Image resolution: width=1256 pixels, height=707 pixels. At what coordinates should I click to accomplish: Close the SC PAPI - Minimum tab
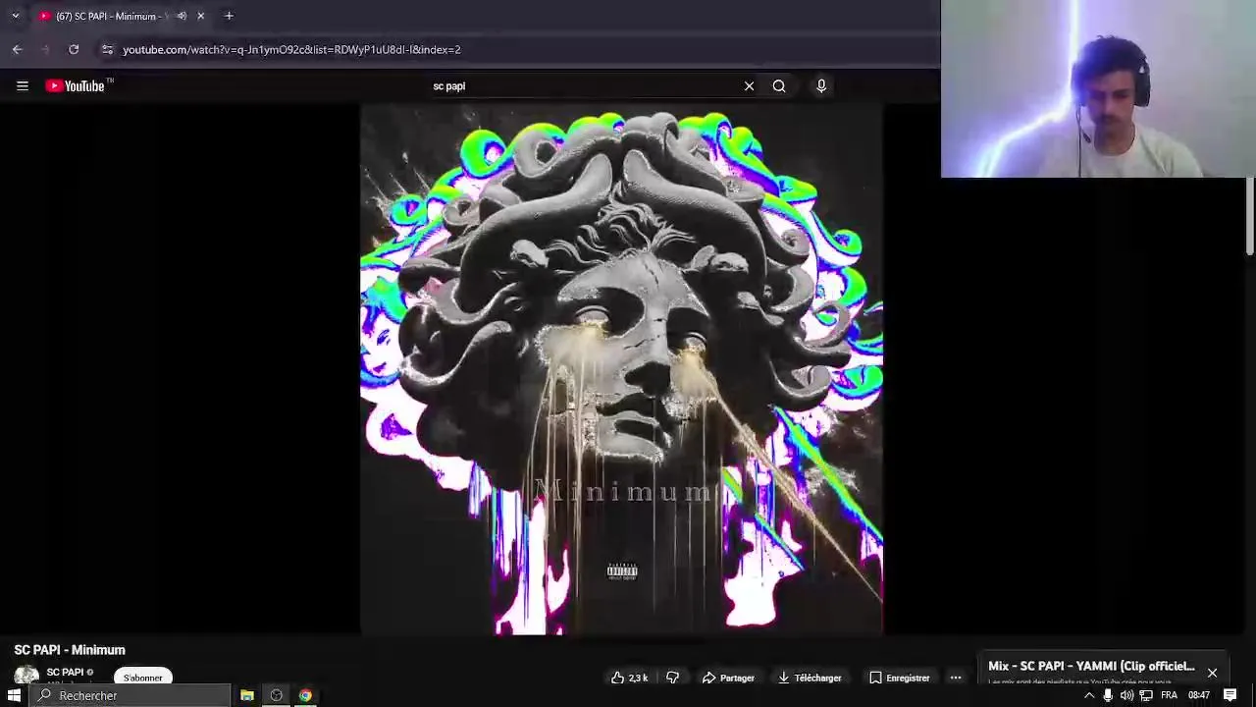[x=200, y=16]
